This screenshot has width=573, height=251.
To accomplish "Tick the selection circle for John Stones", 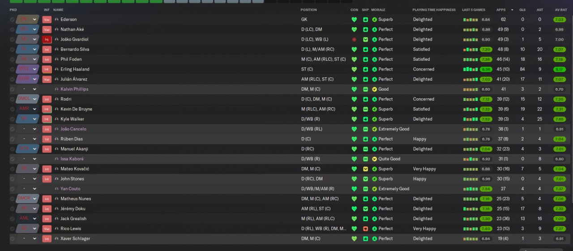I will click(x=12, y=179).
